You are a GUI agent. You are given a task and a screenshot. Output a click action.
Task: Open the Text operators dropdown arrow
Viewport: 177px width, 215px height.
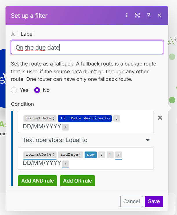pos(148,140)
